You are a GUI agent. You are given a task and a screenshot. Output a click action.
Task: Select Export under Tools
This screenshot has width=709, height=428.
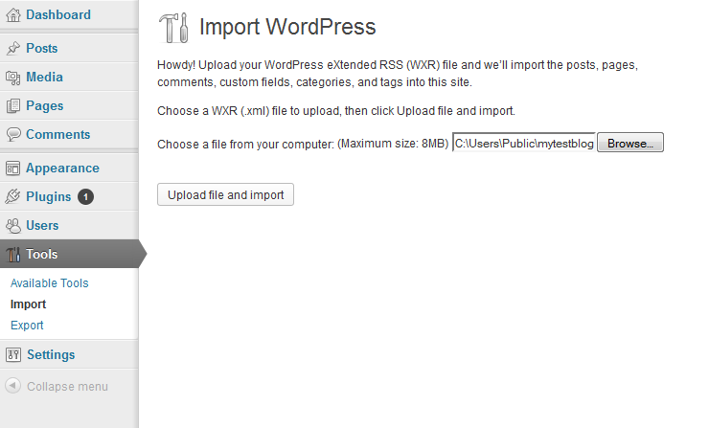click(27, 326)
